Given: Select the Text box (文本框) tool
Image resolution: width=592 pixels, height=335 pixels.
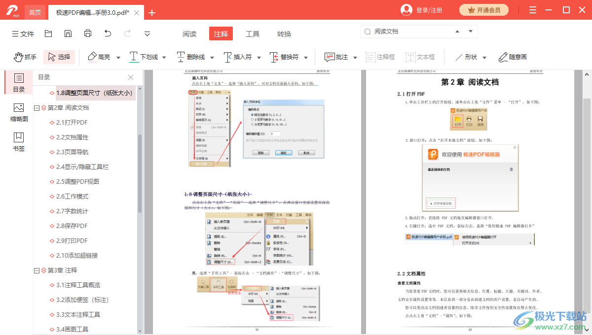Looking at the screenshot, I should click(x=420, y=57).
